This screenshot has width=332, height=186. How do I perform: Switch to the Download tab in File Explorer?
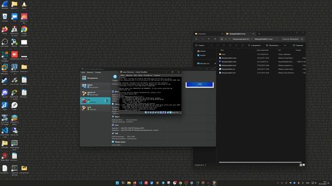click(x=209, y=34)
